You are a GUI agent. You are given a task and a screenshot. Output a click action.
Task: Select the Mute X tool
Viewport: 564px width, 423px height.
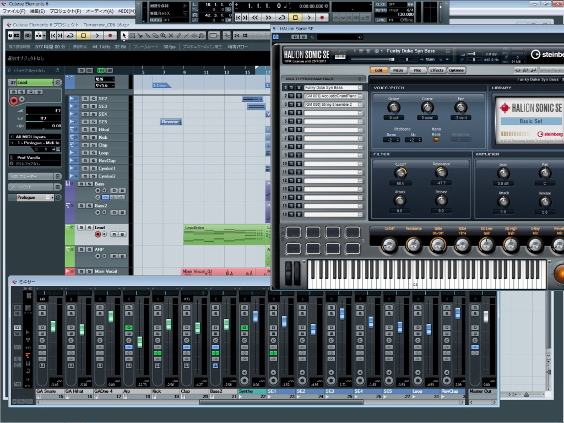pos(171,36)
